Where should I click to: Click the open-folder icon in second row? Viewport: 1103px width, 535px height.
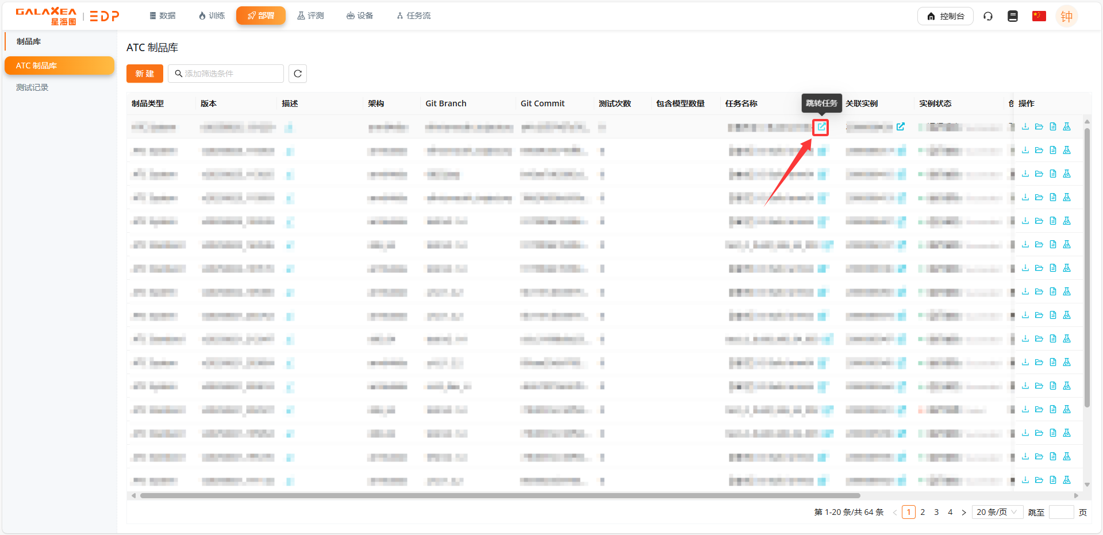[x=1039, y=151]
